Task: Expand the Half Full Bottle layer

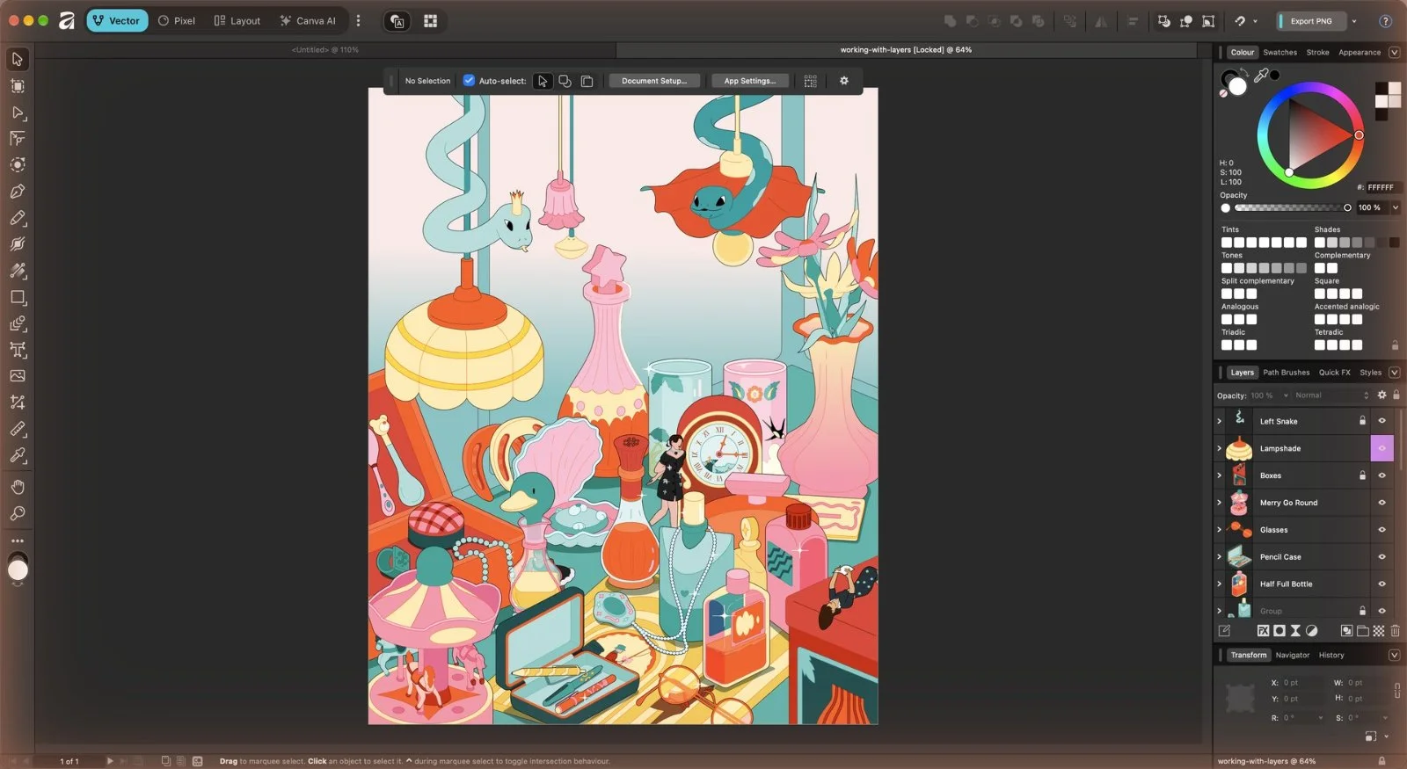Action: (x=1219, y=584)
